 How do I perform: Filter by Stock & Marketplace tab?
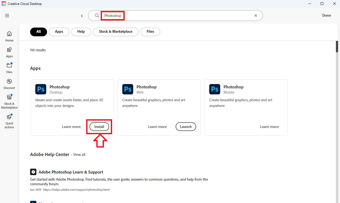(x=116, y=32)
